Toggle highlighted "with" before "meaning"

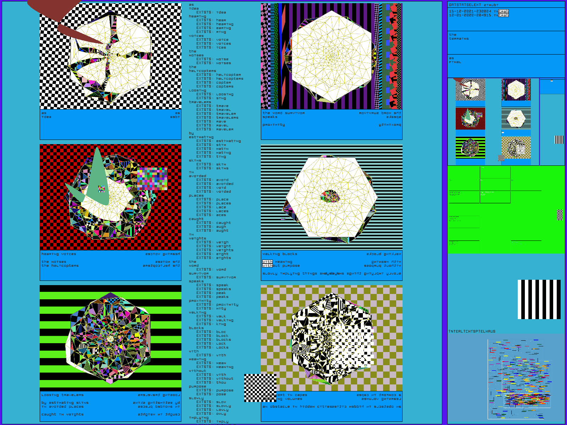pyautogui.click(x=268, y=262)
